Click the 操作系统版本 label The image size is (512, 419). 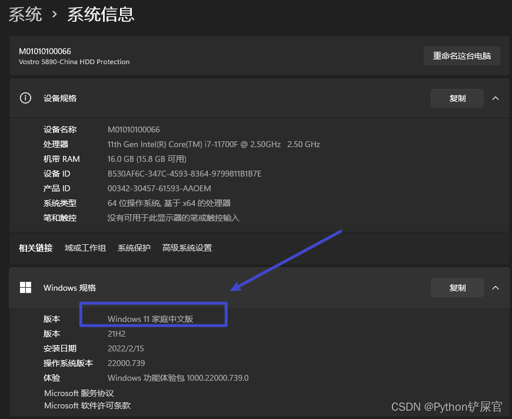point(68,363)
